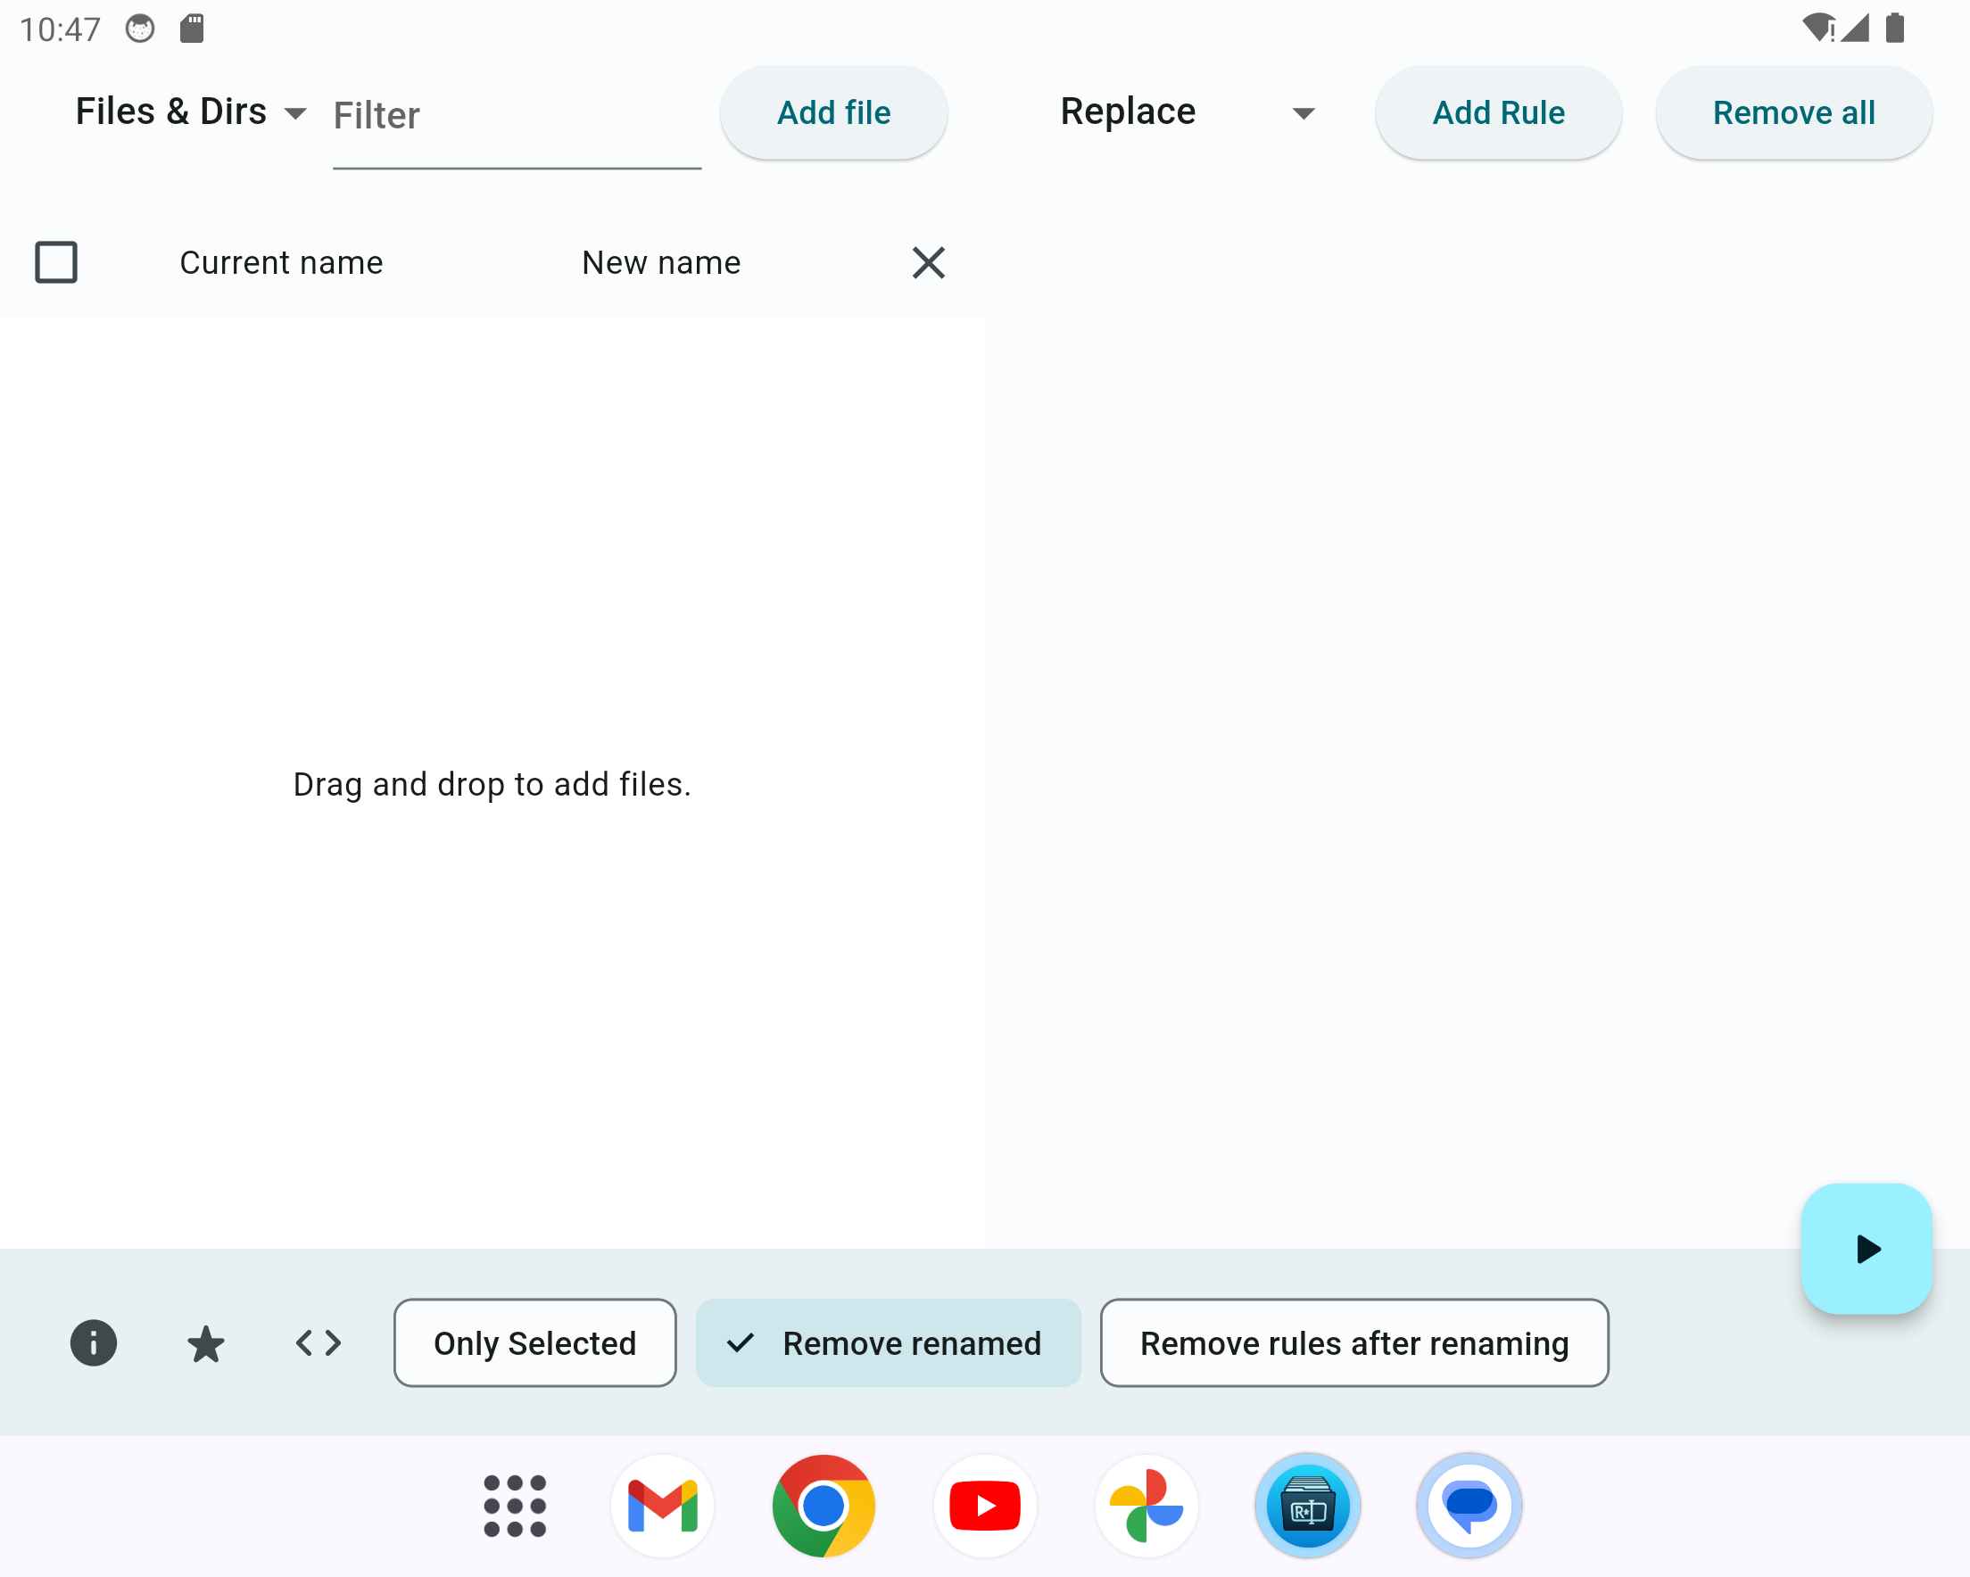Click the X icon beside New name
This screenshot has width=1970, height=1577.
point(929,263)
